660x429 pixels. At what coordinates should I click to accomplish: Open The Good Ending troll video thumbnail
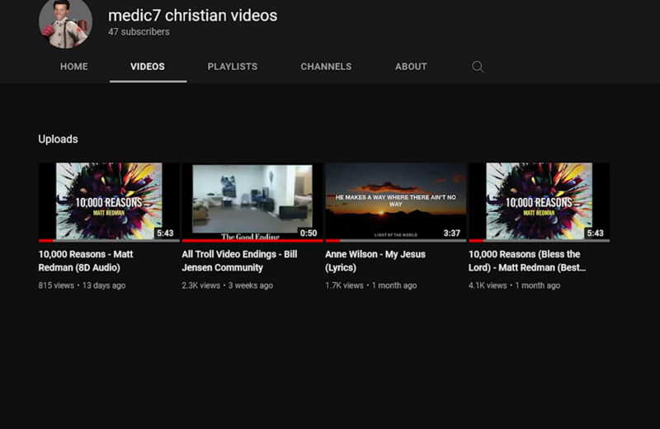click(x=252, y=201)
